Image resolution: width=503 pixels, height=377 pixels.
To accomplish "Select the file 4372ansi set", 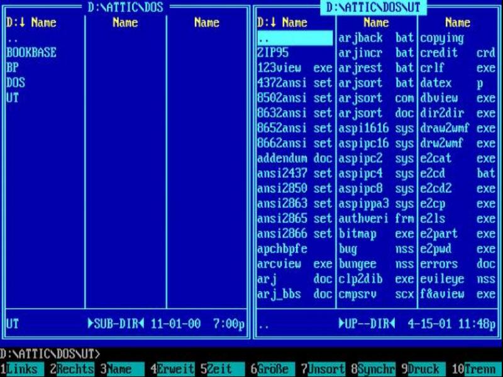I will 295,83.
